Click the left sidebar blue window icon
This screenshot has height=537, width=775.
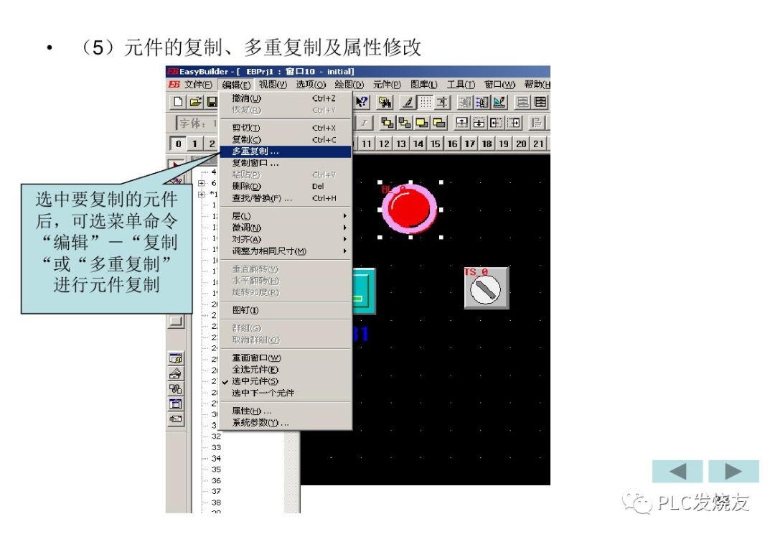coord(176,404)
